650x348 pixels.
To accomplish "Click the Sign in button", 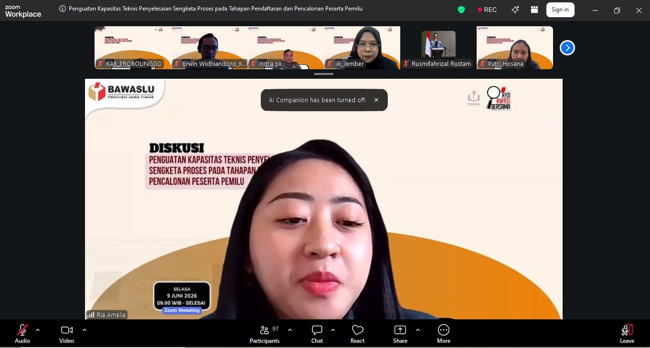I will (560, 10).
